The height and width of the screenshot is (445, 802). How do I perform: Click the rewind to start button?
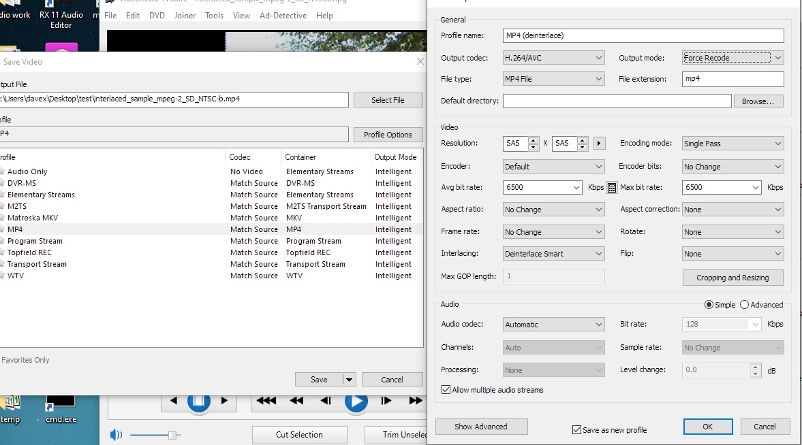(266, 401)
